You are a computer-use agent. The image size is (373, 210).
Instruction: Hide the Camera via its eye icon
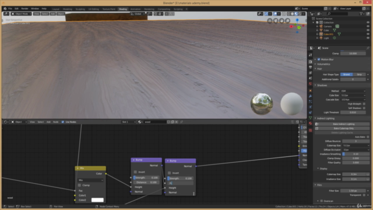[368, 26]
